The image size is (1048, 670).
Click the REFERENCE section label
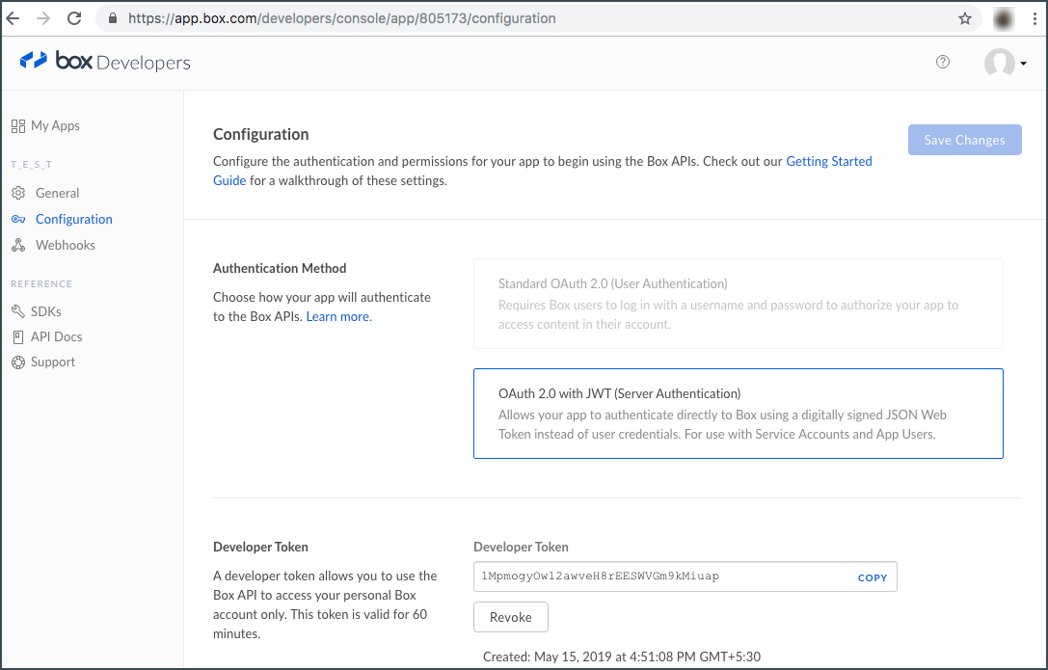click(41, 283)
